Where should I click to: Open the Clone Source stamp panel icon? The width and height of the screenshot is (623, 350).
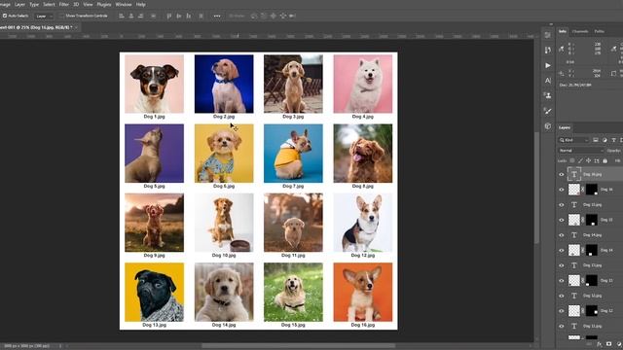click(x=548, y=95)
